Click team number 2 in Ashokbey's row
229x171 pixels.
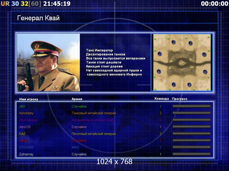[161, 113]
